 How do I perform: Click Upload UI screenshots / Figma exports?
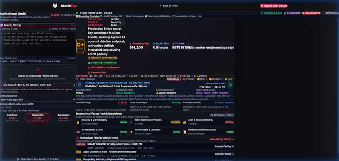pos(38,76)
